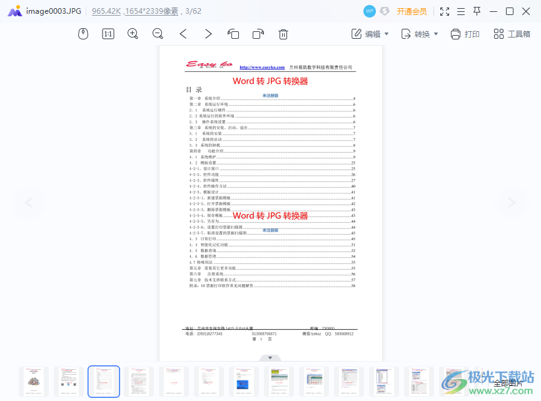The width and height of the screenshot is (541, 401).
Task: Open the 打印 print dialog
Action: 465,34
